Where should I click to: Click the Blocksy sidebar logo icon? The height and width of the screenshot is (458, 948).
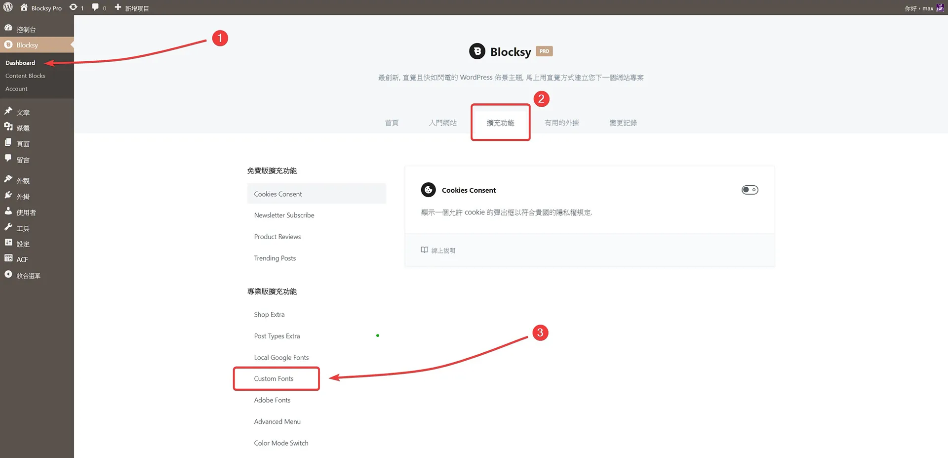tap(8, 44)
